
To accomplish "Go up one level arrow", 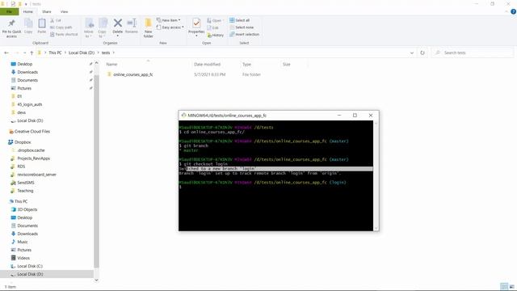I will click(x=32, y=53).
